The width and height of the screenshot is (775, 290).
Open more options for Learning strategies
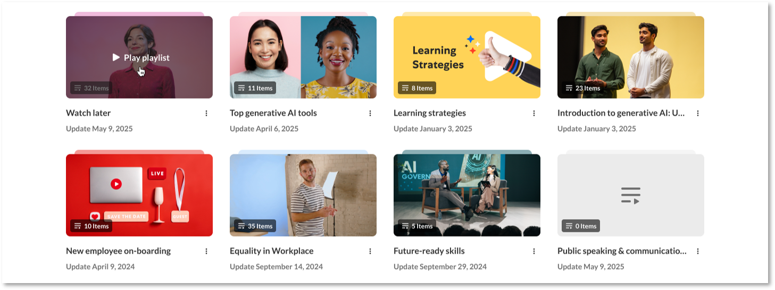pyautogui.click(x=534, y=113)
